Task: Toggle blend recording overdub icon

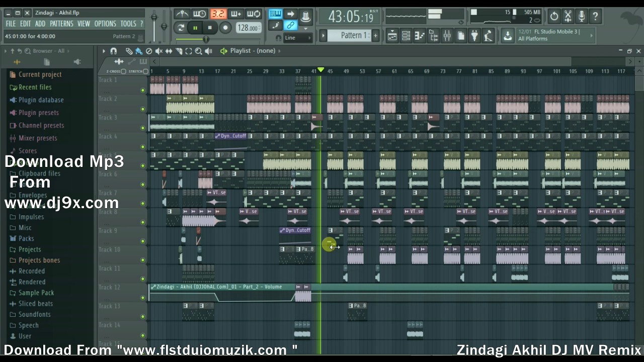Action: tap(236, 14)
